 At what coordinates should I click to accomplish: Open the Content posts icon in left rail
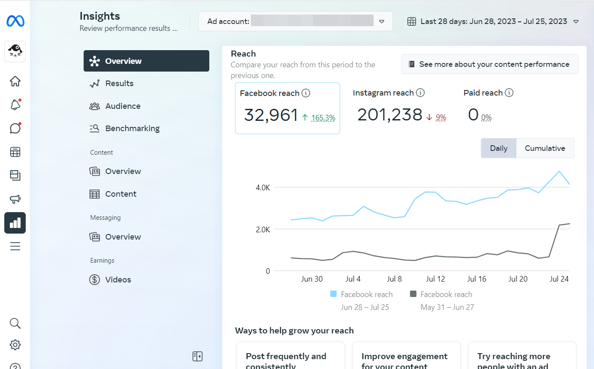point(15,175)
